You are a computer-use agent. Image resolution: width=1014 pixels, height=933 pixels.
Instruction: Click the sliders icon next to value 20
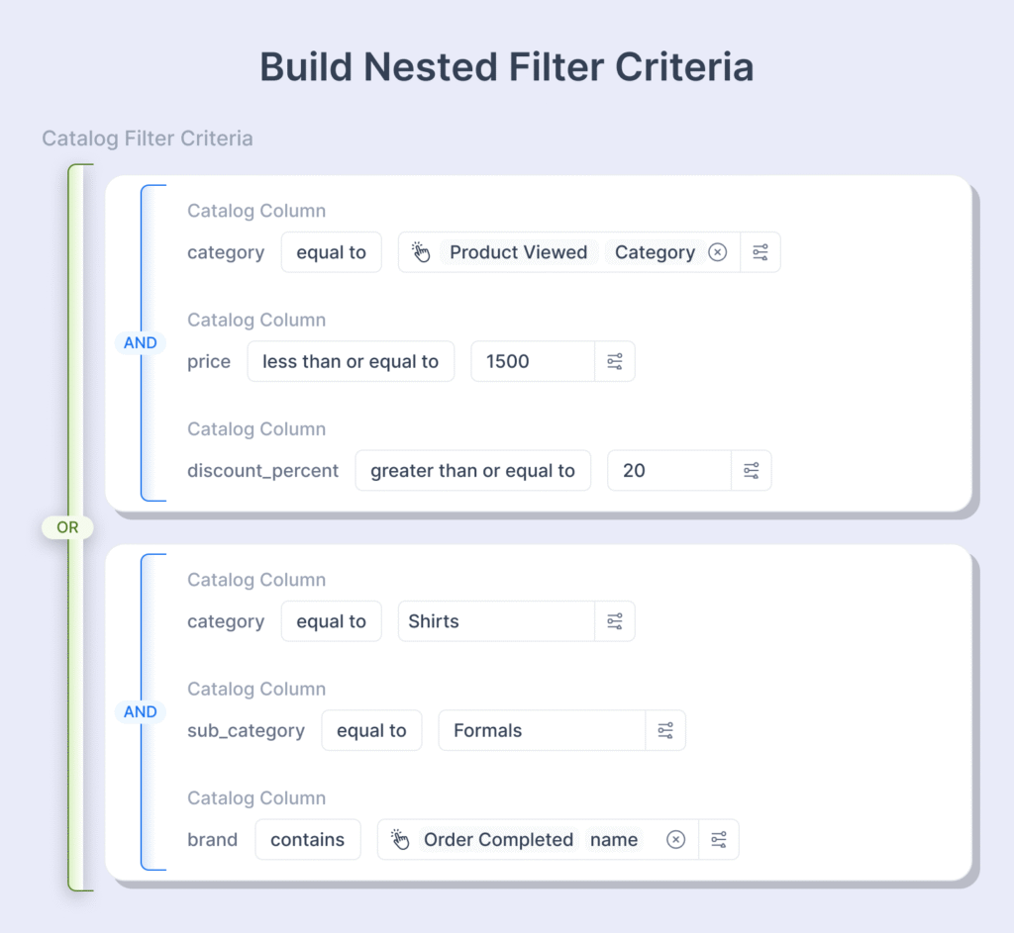coord(751,471)
